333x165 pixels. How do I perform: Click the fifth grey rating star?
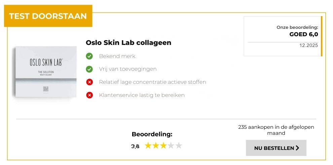(x=179, y=146)
